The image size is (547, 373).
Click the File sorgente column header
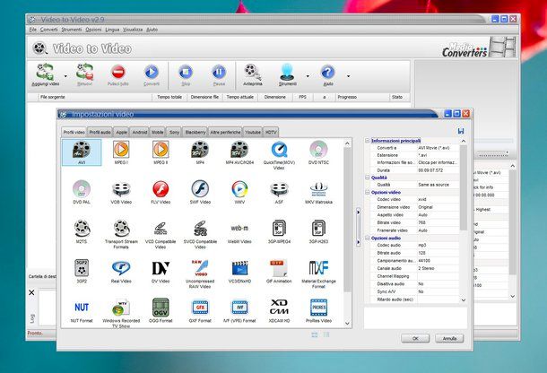(95, 97)
